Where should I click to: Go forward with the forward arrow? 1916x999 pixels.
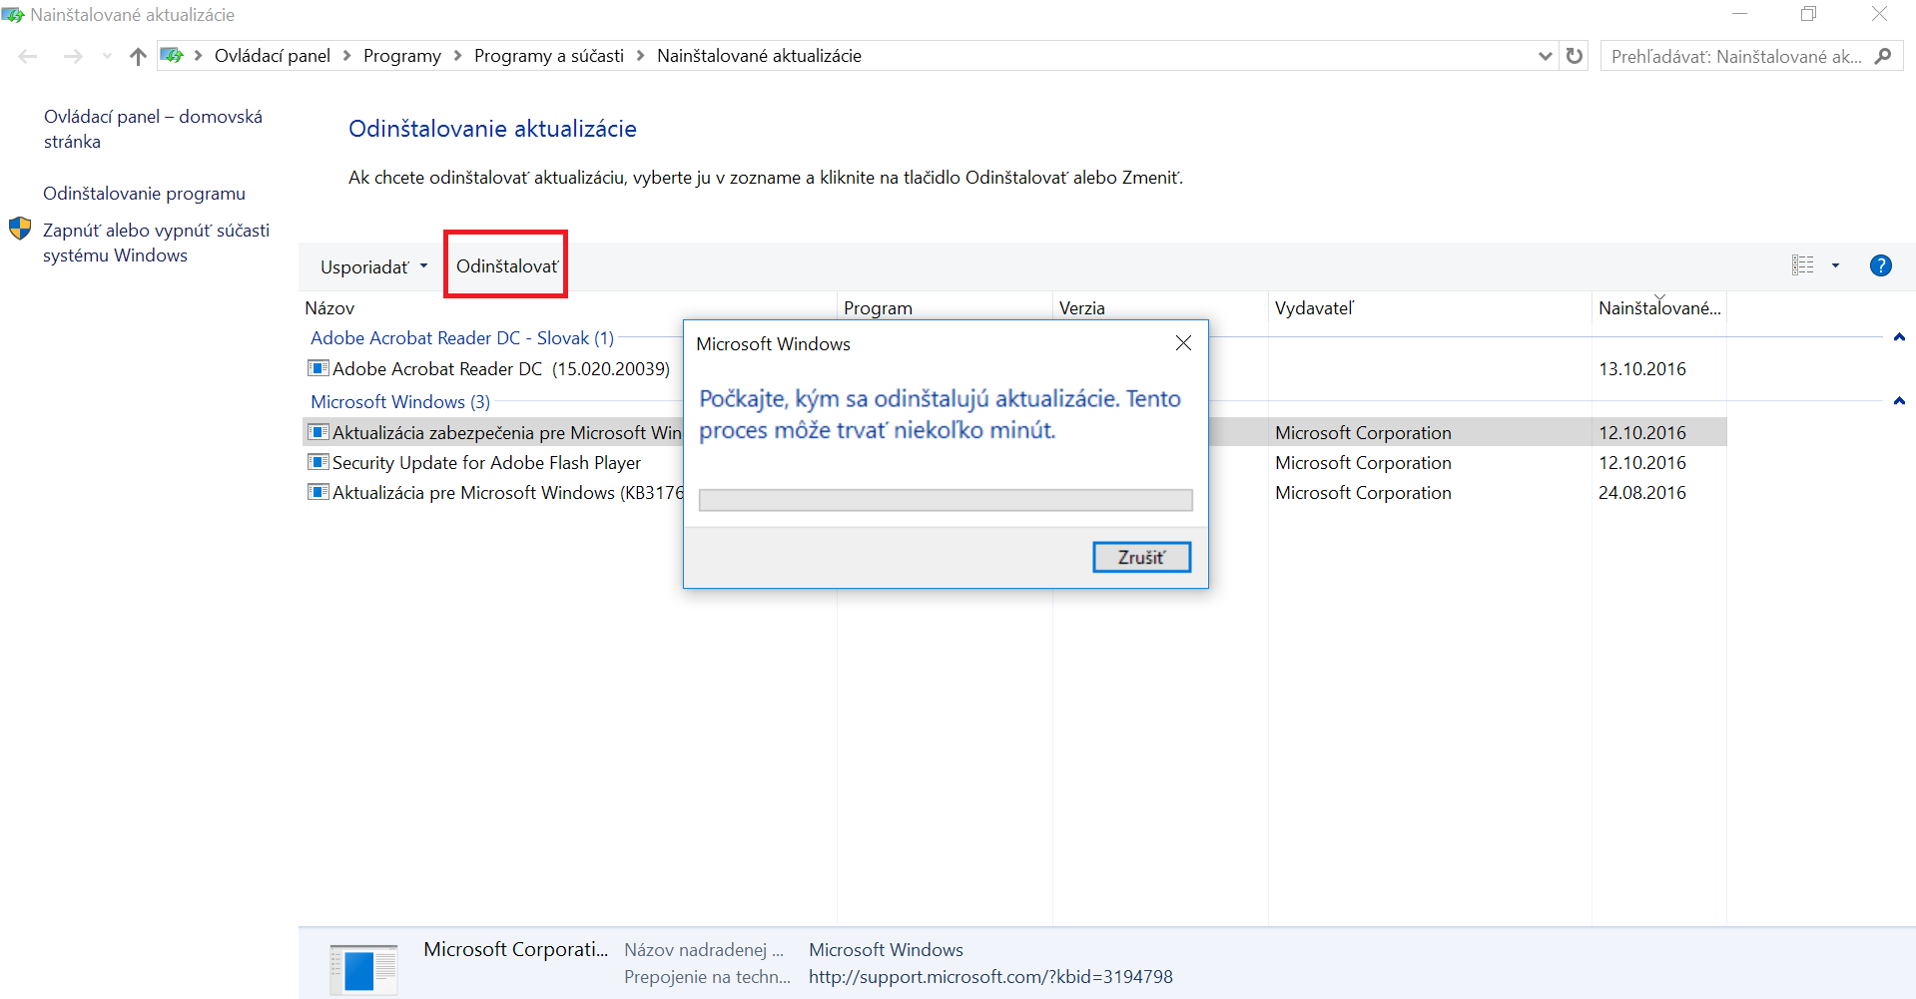[73, 56]
